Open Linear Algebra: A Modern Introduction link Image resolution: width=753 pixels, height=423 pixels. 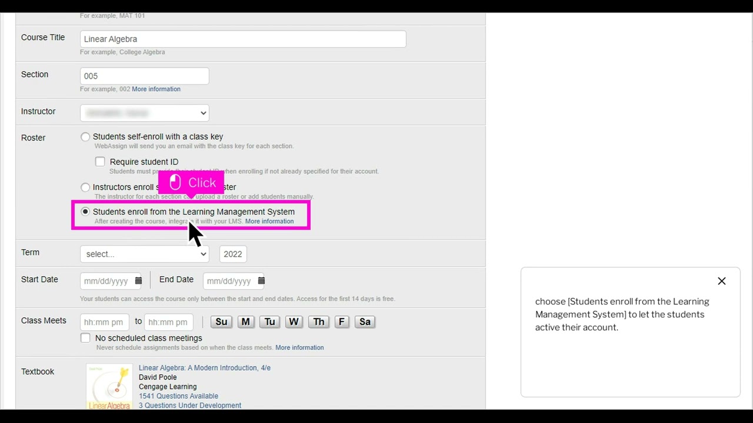coord(205,368)
